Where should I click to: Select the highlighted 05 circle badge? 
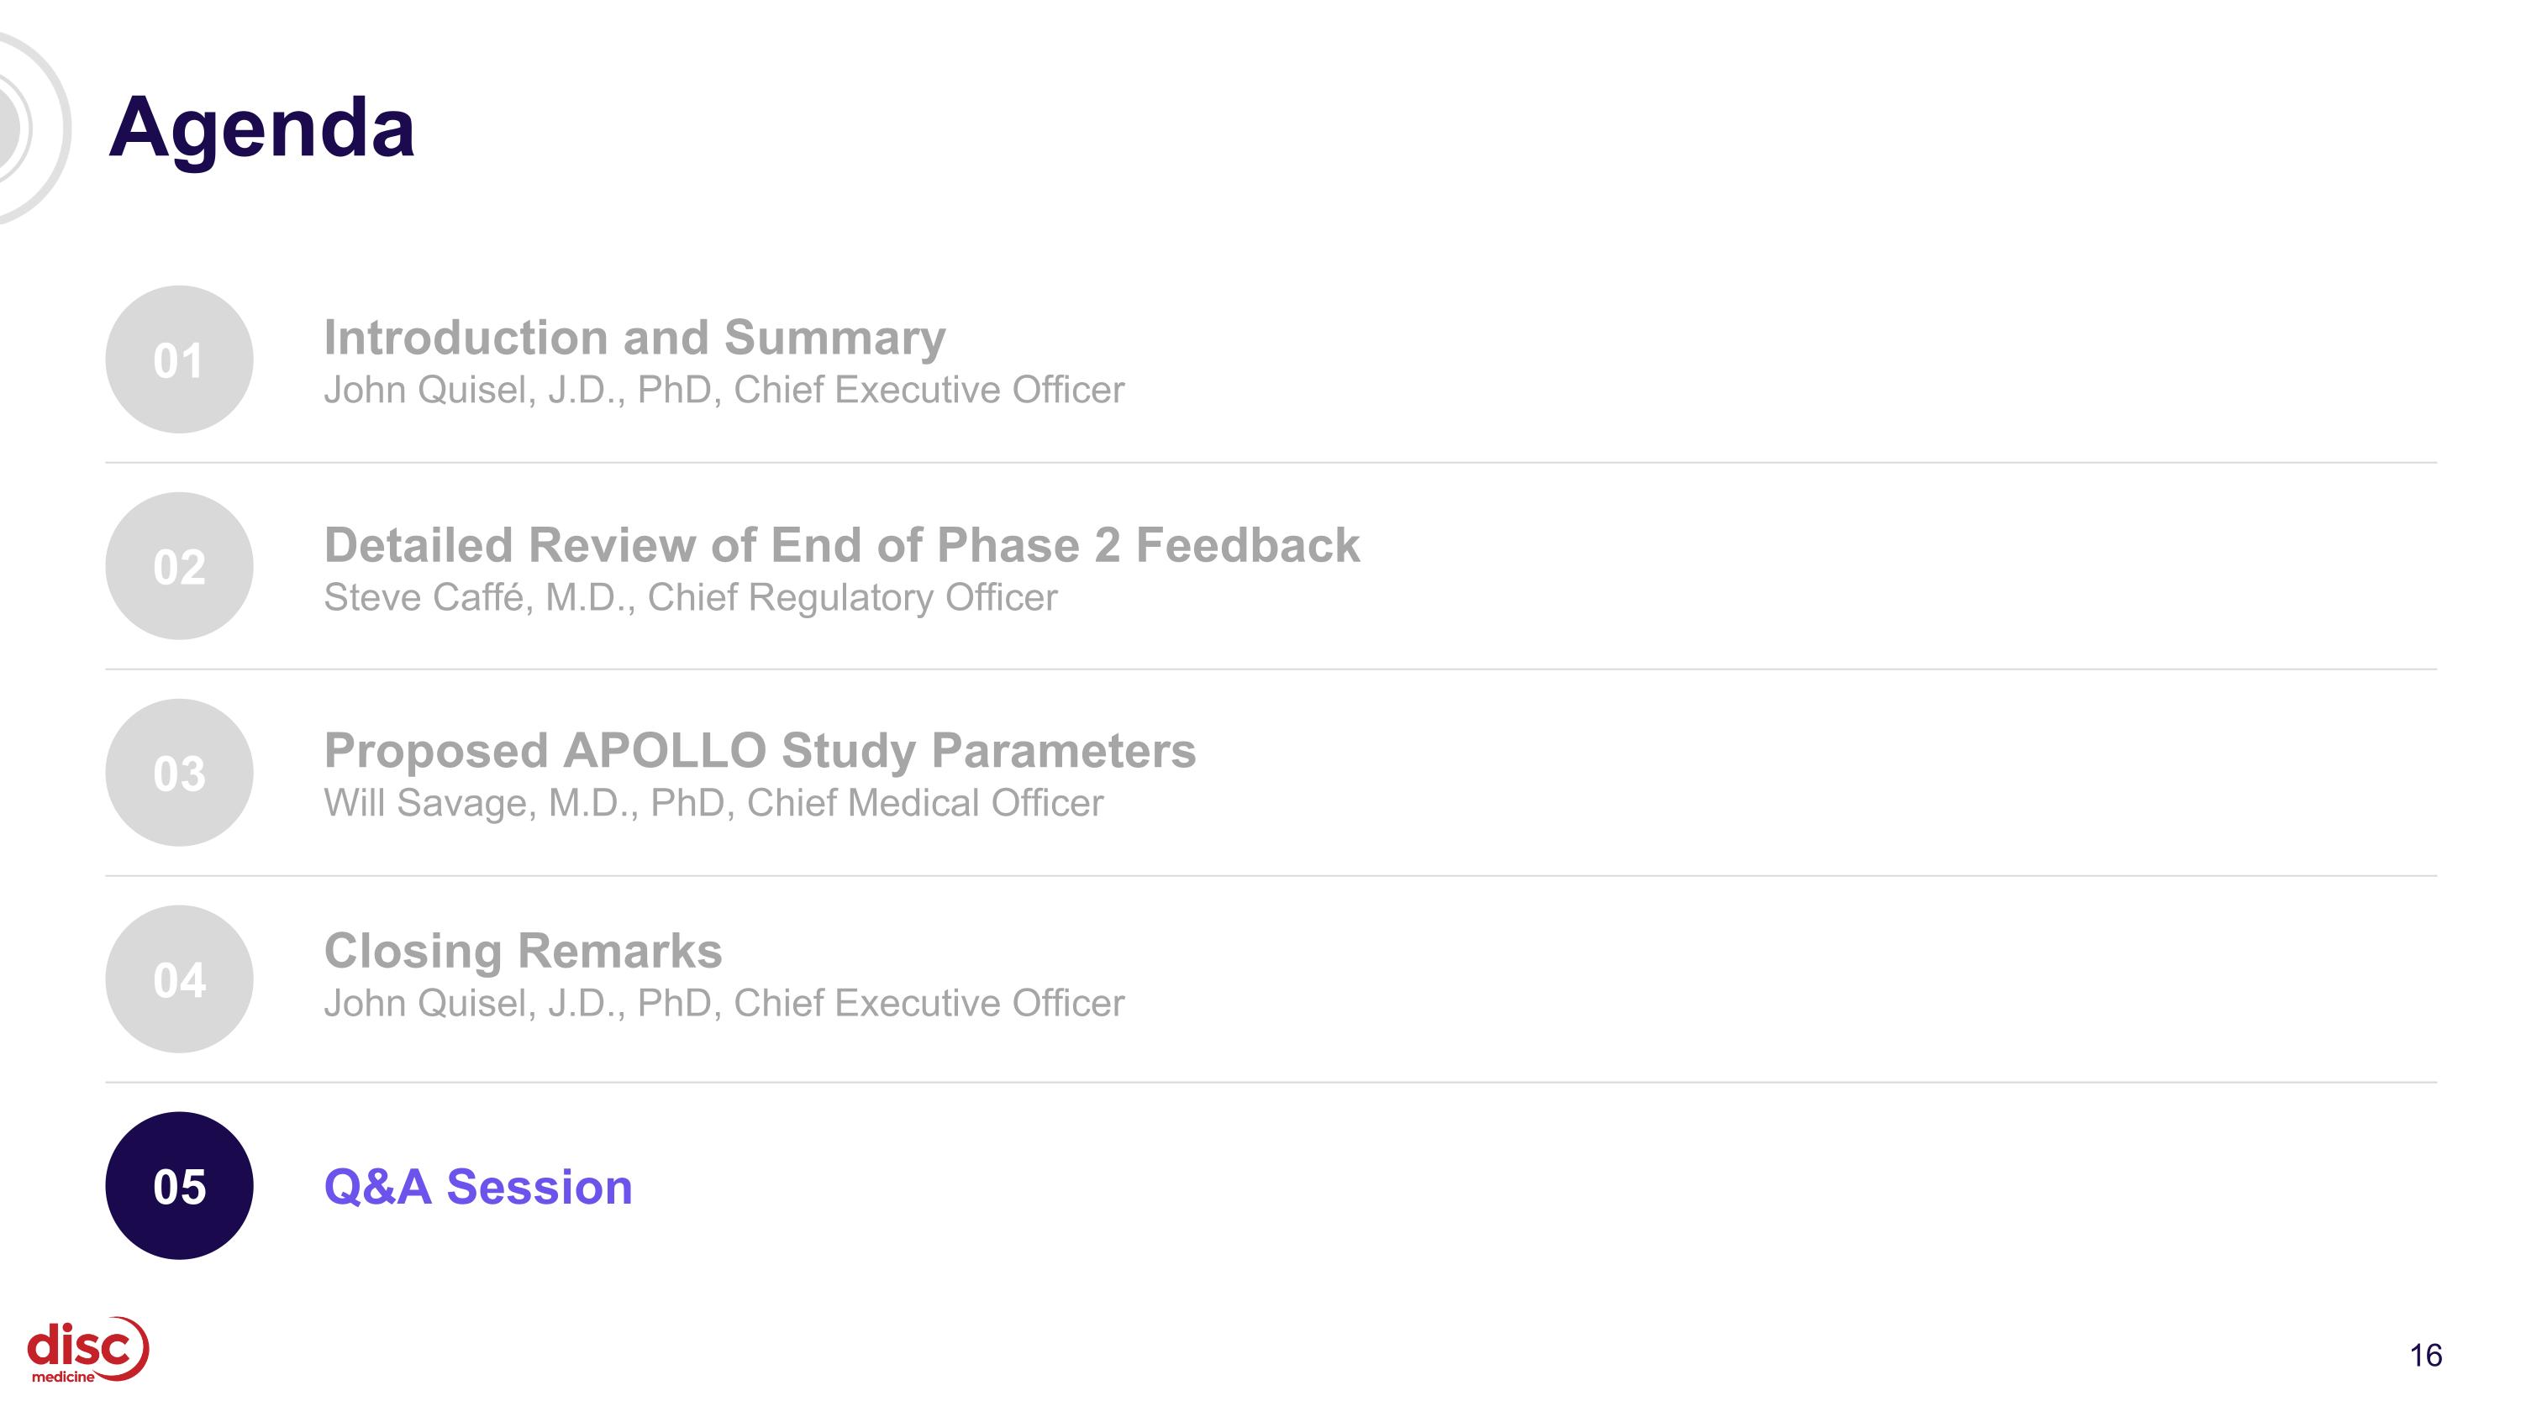click(x=179, y=1186)
